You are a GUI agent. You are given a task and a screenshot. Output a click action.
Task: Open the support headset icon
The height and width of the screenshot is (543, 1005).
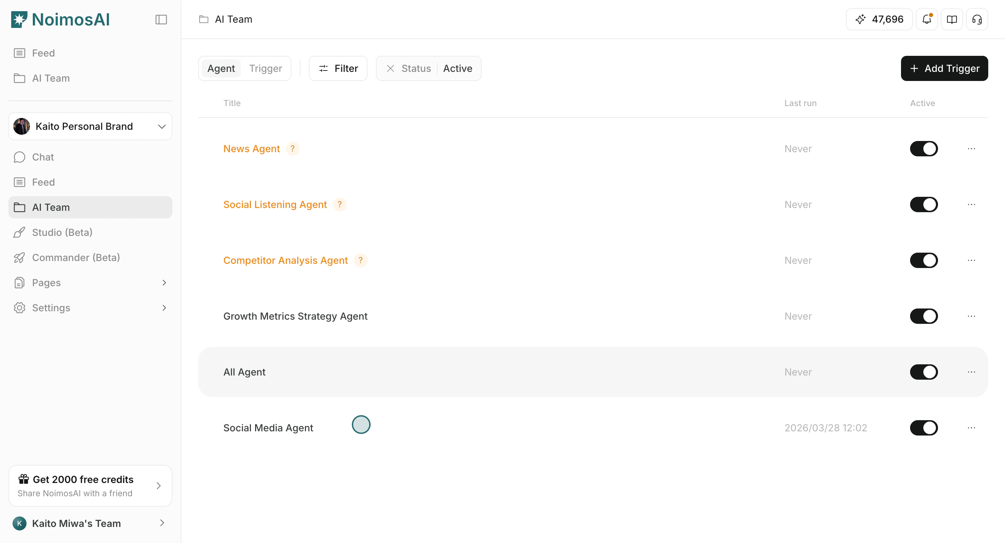[977, 19]
